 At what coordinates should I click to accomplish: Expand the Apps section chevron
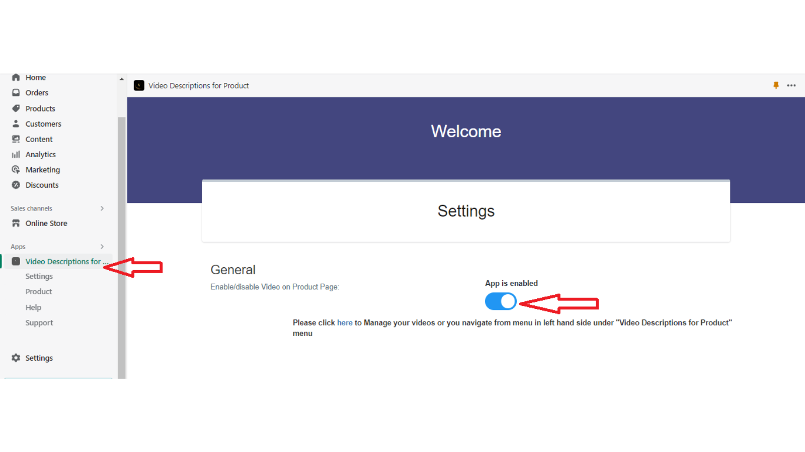102,247
